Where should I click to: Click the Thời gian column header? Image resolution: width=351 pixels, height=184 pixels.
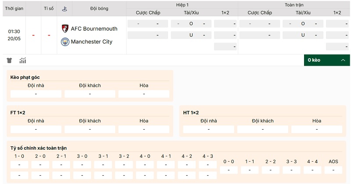tap(14, 8)
